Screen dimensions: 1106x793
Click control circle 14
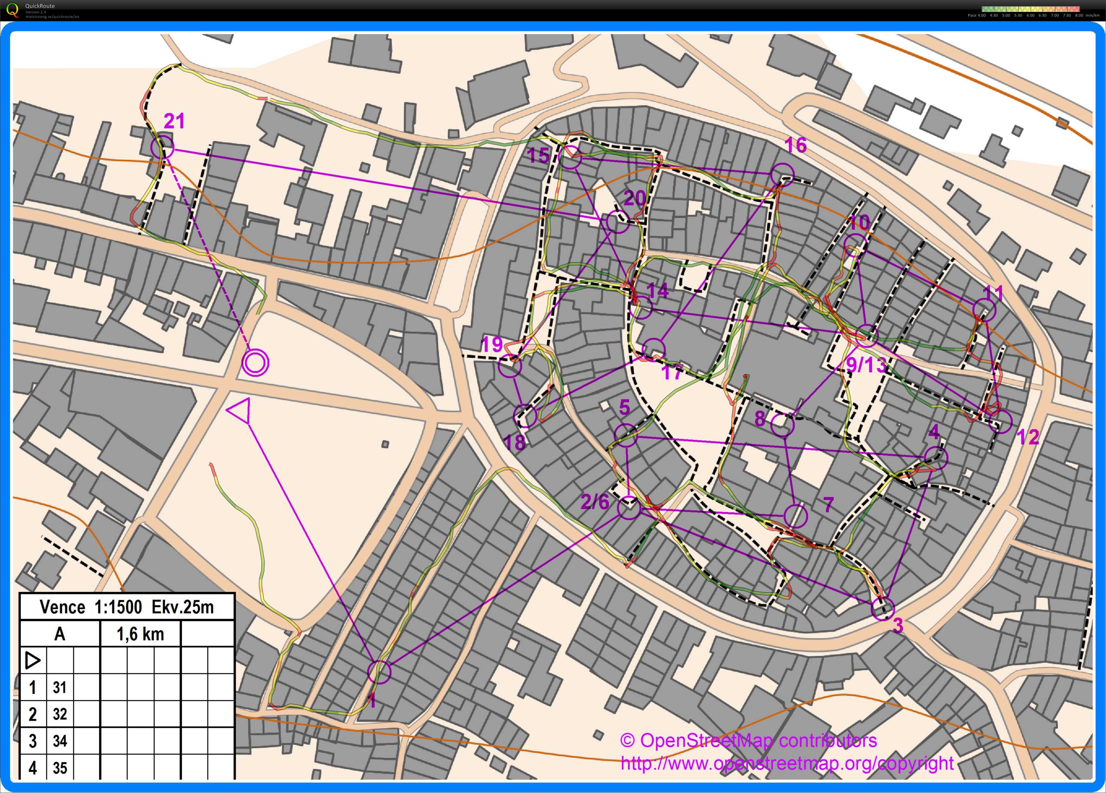coord(640,307)
